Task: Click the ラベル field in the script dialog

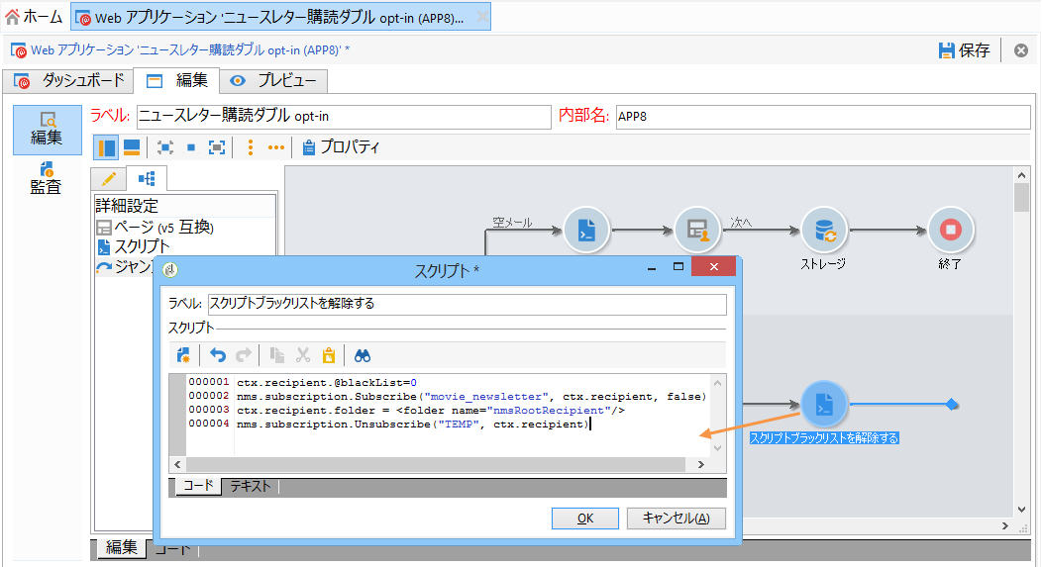Action: pyautogui.click(x=468, y=304)
